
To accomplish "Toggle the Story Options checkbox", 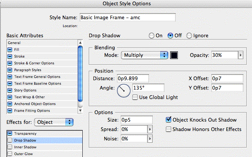I will (x=10, y=90).
